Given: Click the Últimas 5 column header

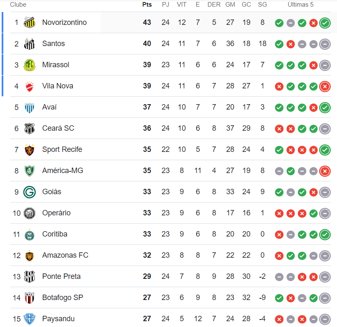Looking at the screenshot, I should (x=300, y=5).
